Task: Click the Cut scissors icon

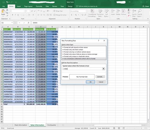Action: pos(7,10)
